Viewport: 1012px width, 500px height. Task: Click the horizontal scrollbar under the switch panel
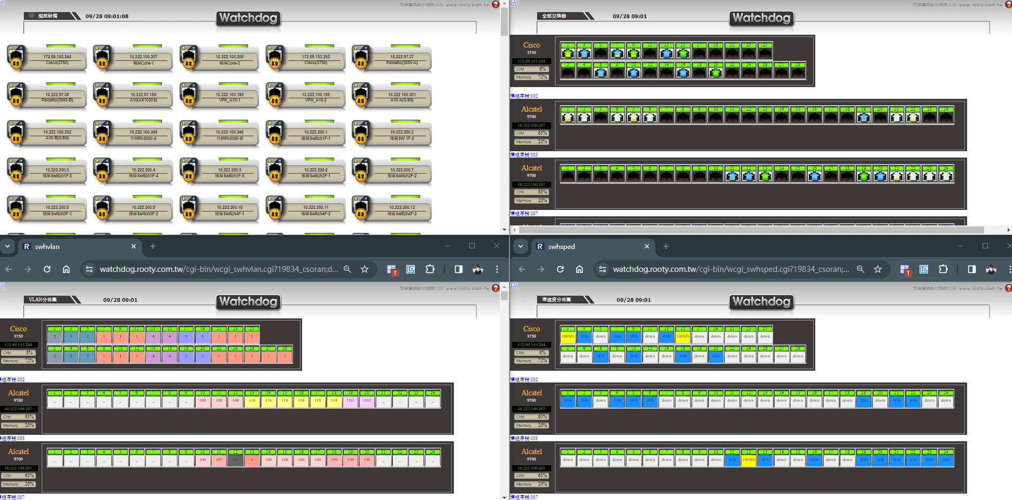(x=748, y=230)
